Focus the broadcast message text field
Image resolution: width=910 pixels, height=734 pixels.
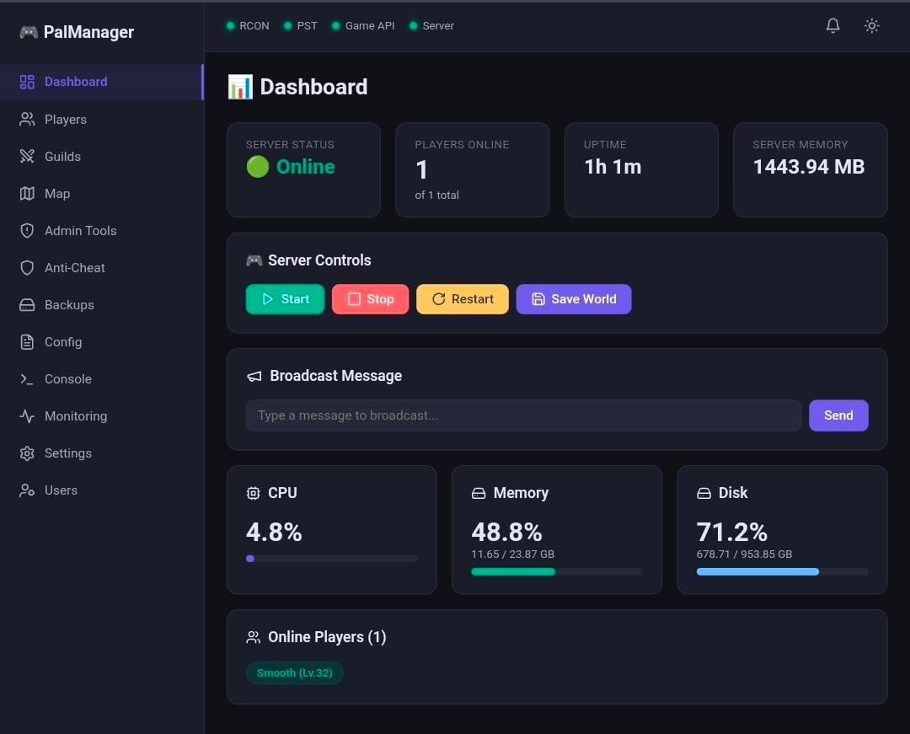pos(522,415)
